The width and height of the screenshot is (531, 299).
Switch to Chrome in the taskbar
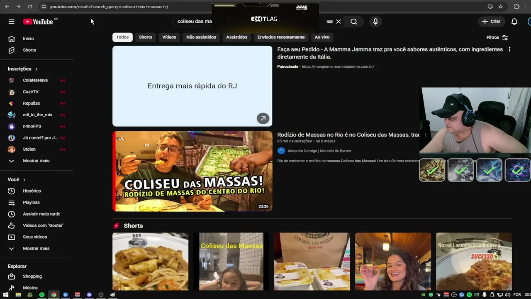(54, 295)
